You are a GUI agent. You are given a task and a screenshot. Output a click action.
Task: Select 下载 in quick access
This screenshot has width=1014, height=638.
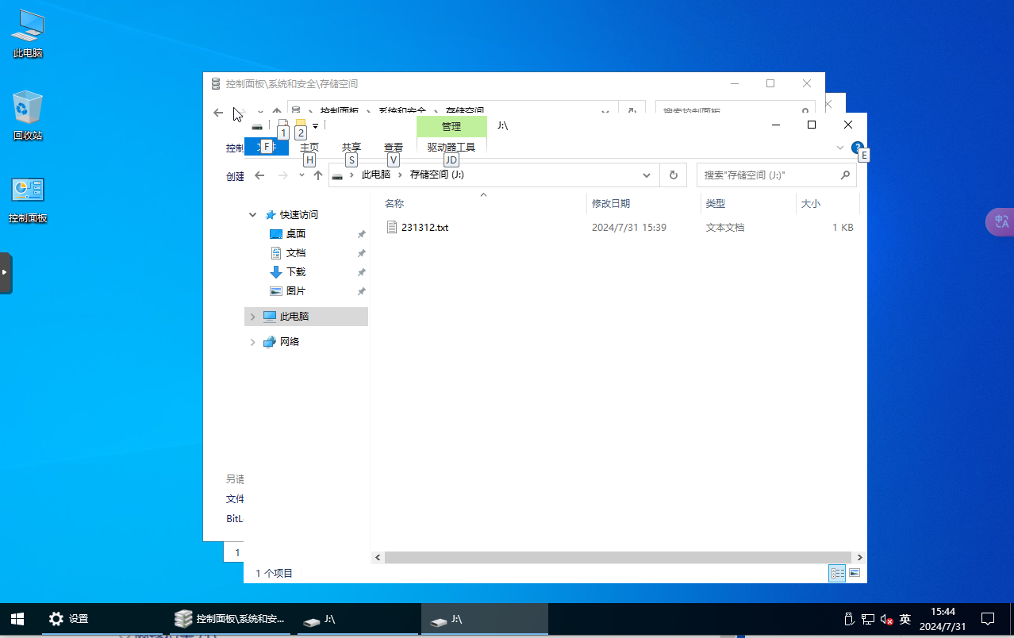tap(296, 272)
